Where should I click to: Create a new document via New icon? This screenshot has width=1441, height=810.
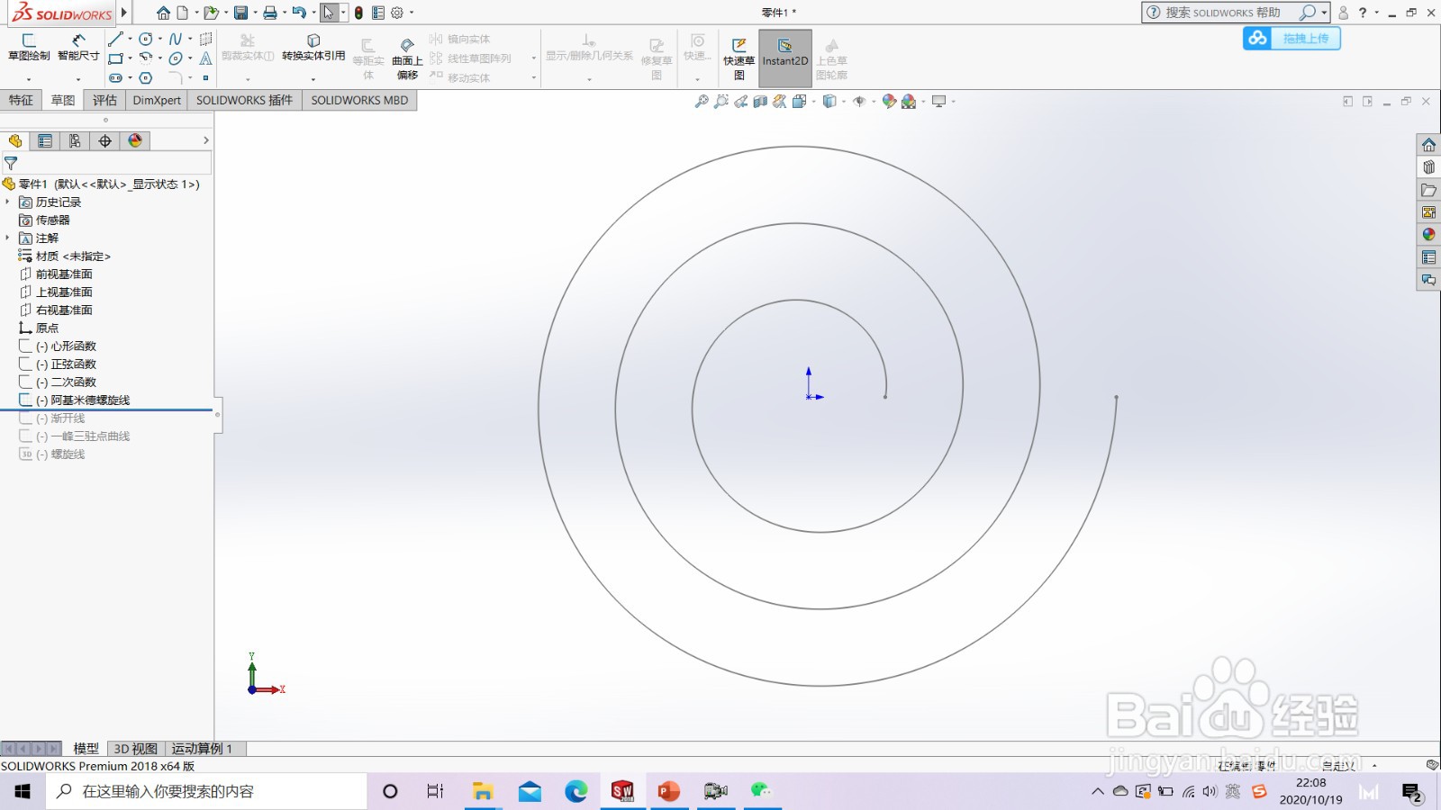(183, 13)
